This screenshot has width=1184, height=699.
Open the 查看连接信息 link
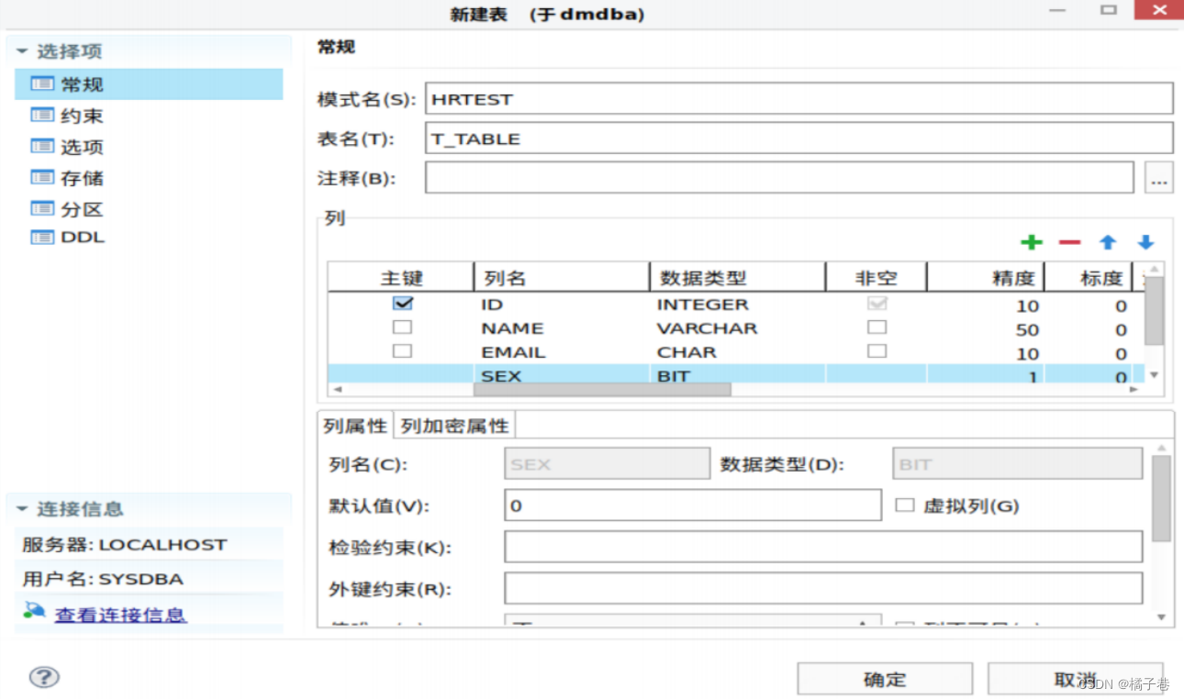[x=121, y=615]
